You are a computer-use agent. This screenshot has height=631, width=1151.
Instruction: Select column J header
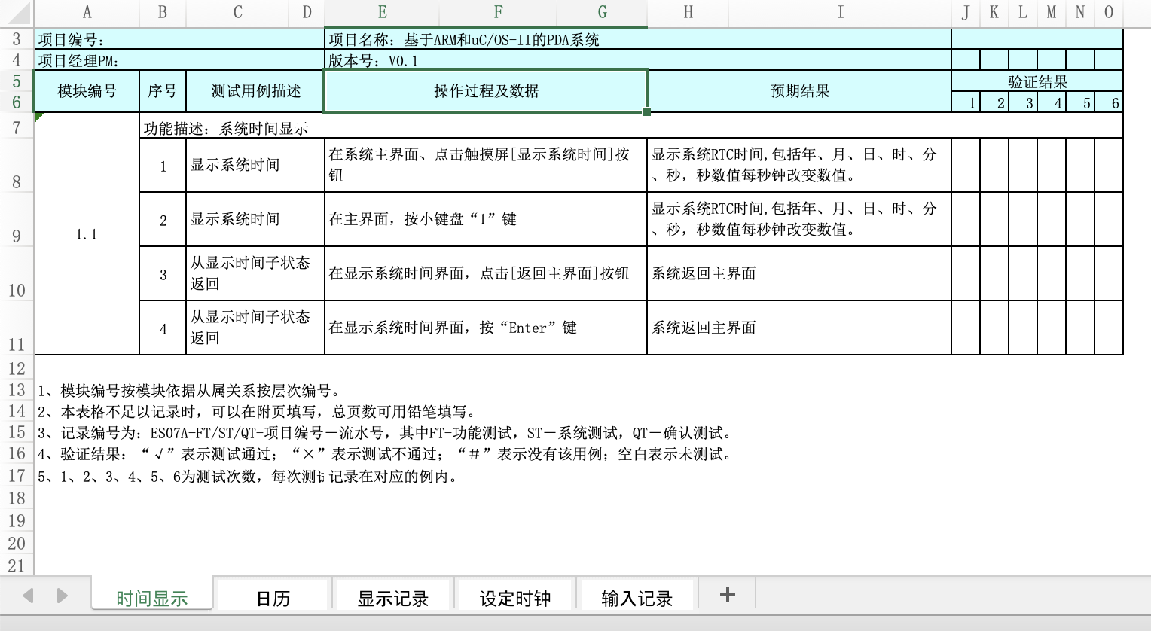pos(966,12)
